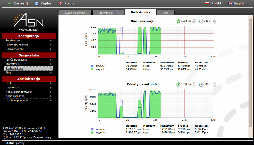Expand the Zaawansowane menu arrow

(x=51, y=49)
